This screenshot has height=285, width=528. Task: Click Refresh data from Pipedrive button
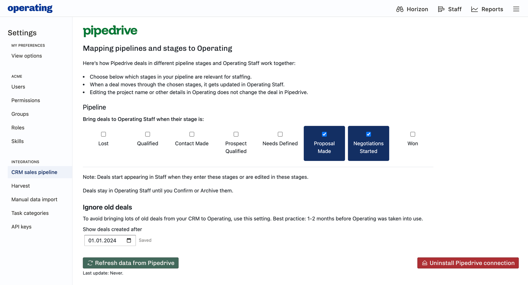click(130, 263)
